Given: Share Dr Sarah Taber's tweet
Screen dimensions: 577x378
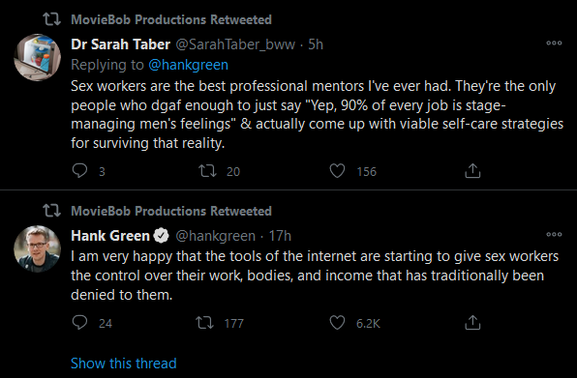Looking at the screenshot, I should point(472,171).
